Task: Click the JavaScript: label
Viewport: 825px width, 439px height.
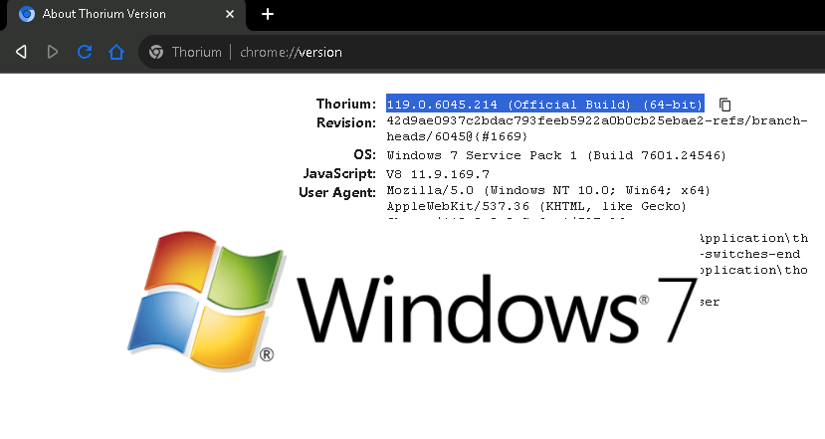Action: pyautogui.click(x=339, y=173)
